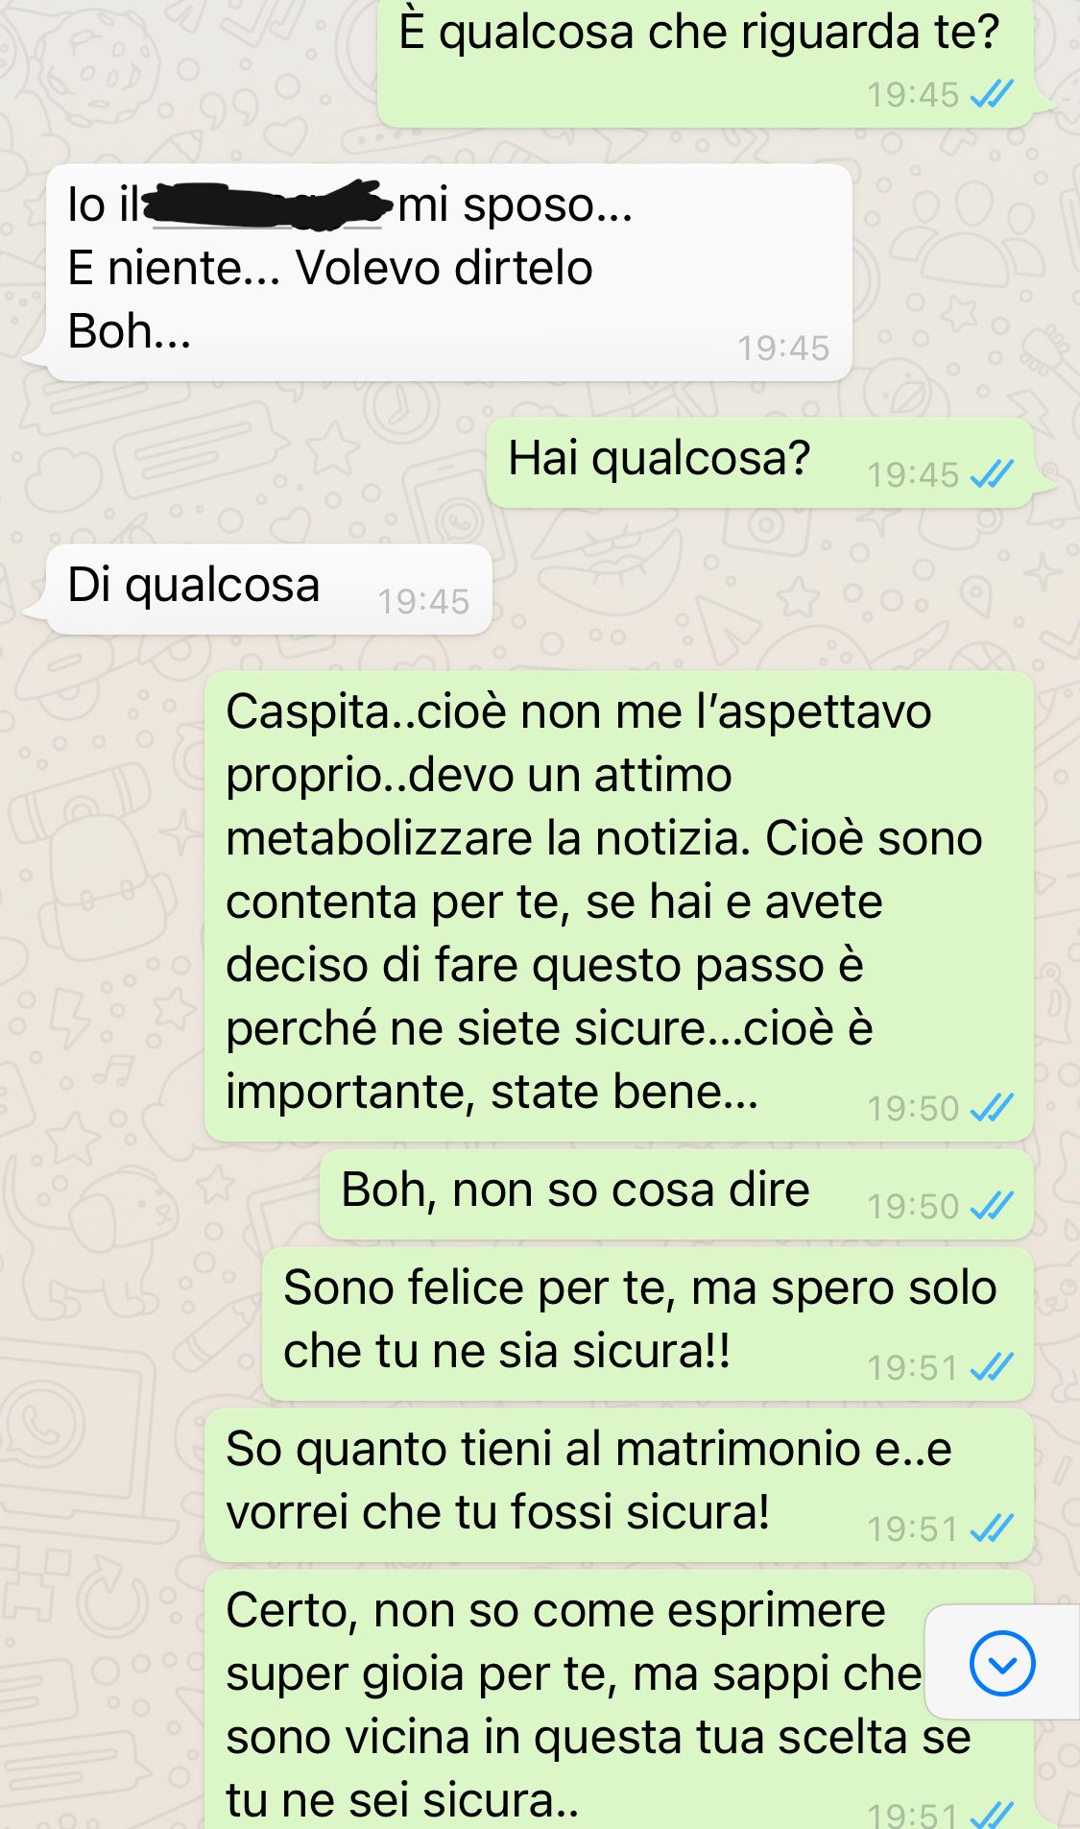Image resolution: width=1080 pixels, height=1829 pixels.
Task: Tap read ticks on 'Caspita..cioè' message
Action: coord(992,1108)
